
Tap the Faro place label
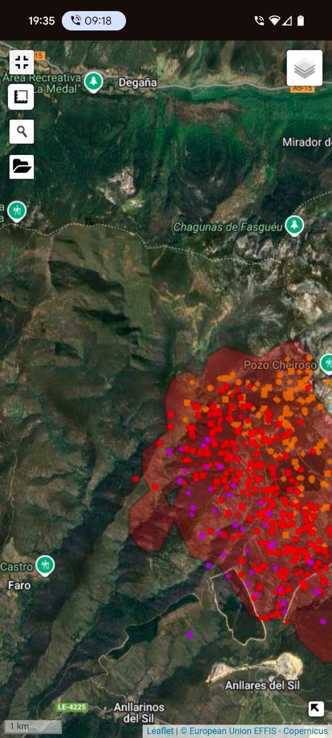point(19,585)
